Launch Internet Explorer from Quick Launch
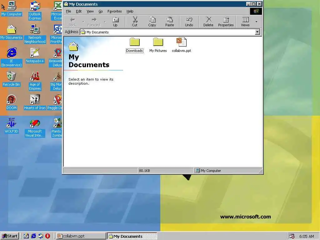Viewport: 320px width, 240px height. click(x=33, y=236)
